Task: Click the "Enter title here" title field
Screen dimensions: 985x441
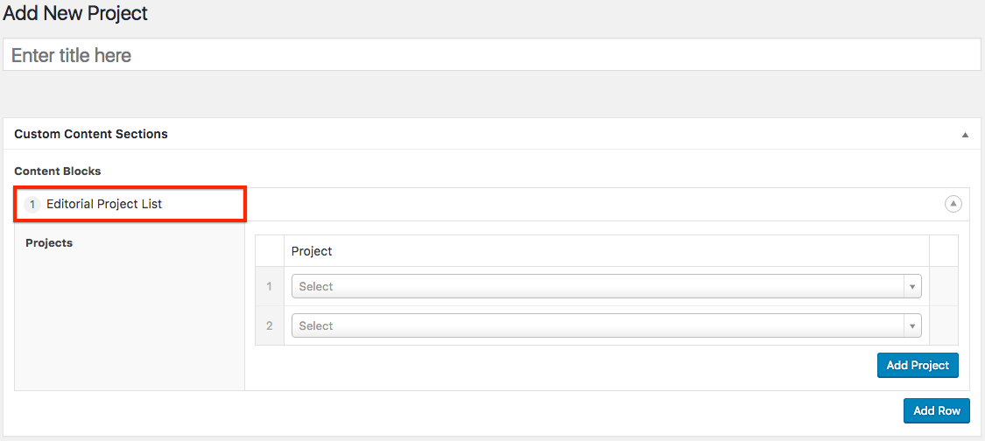Action: [x=490, y=55]
